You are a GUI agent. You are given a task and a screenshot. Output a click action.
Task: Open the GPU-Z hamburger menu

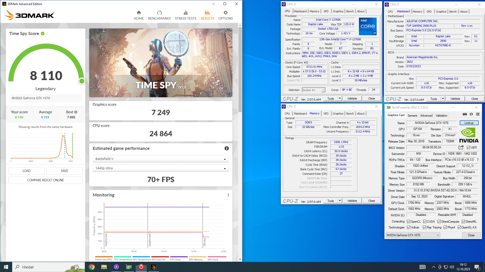(x=478, y=114)
